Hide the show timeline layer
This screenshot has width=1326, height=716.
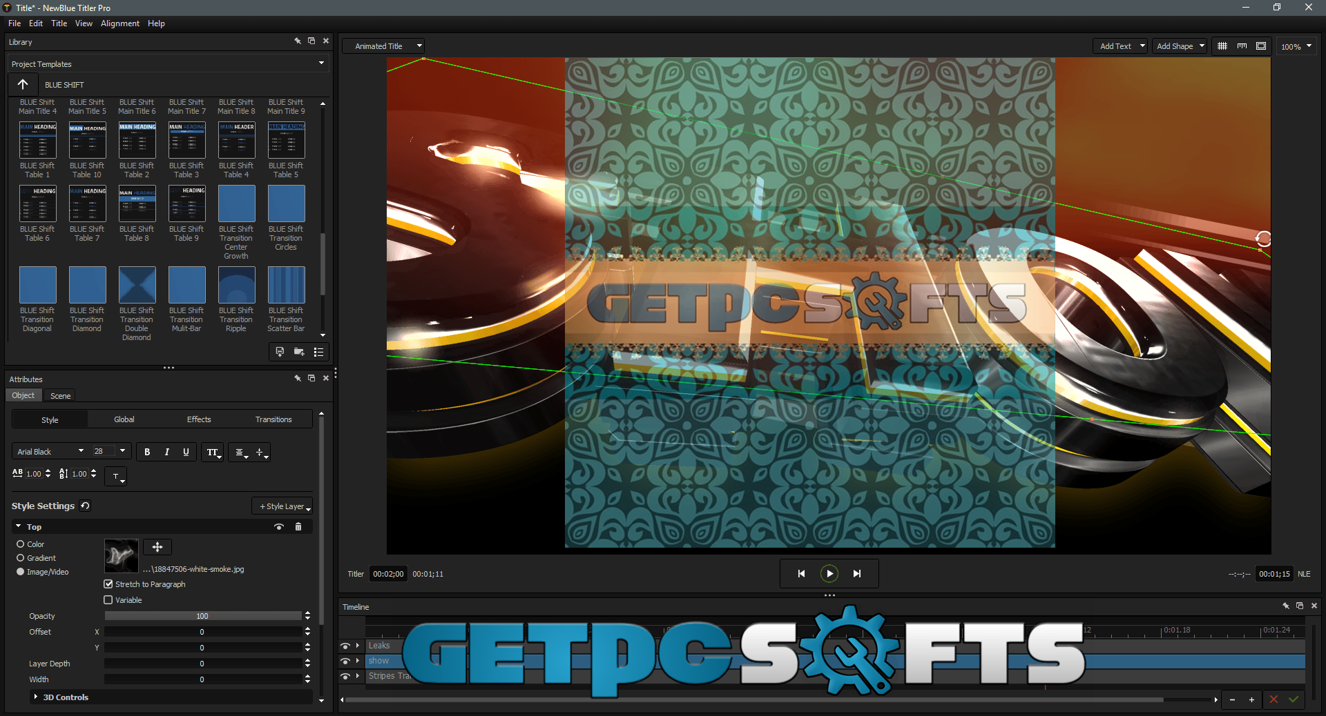[345, 661]
